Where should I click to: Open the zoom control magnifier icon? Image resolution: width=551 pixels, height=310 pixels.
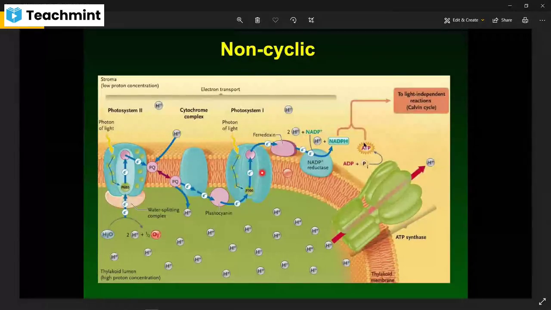[240, 20]
